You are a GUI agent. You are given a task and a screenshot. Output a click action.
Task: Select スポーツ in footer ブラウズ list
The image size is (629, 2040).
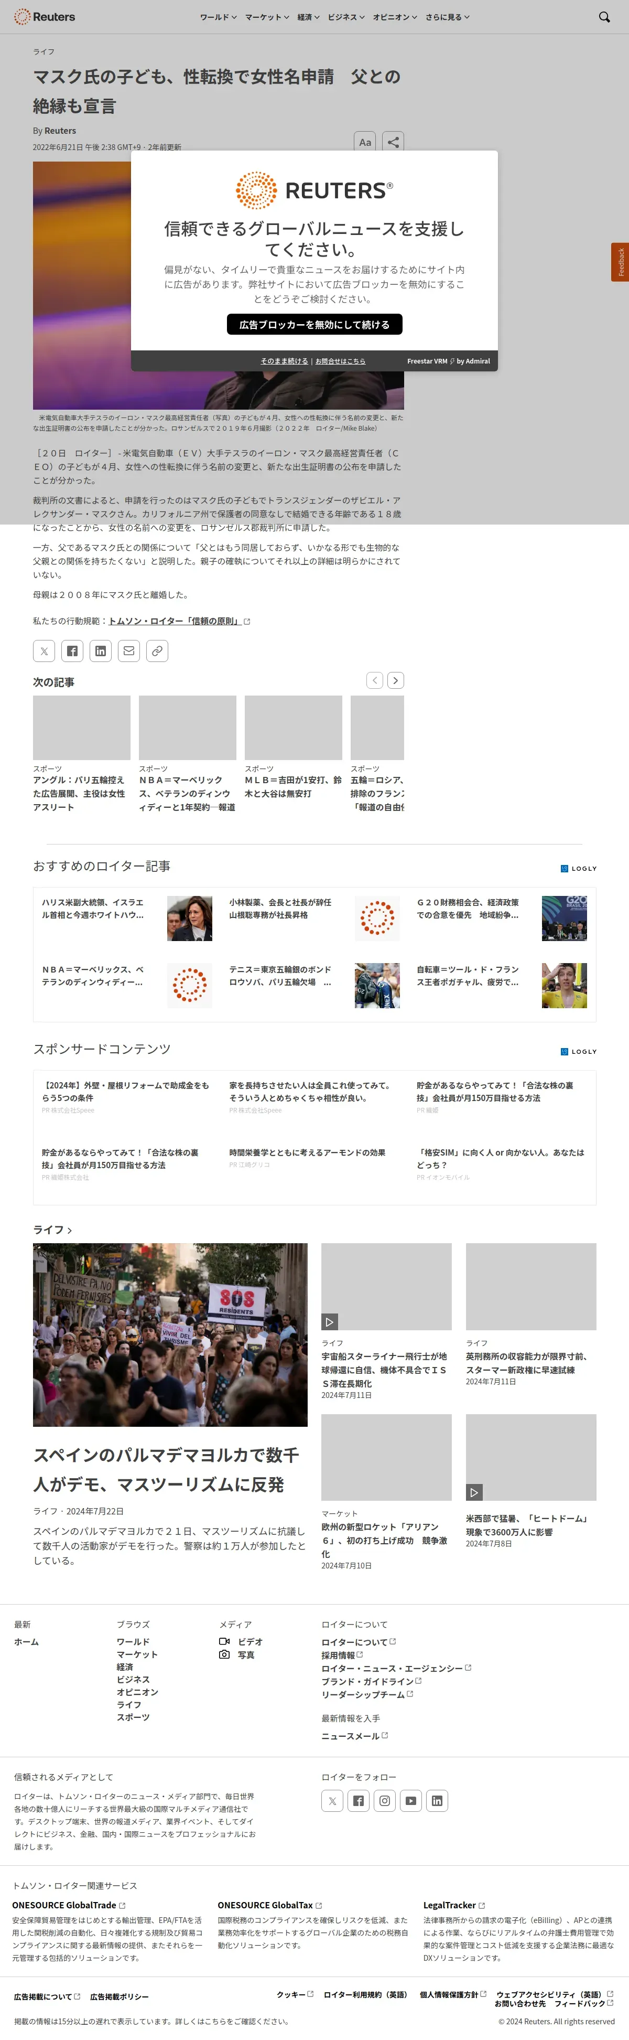(x=133, y=1717)
